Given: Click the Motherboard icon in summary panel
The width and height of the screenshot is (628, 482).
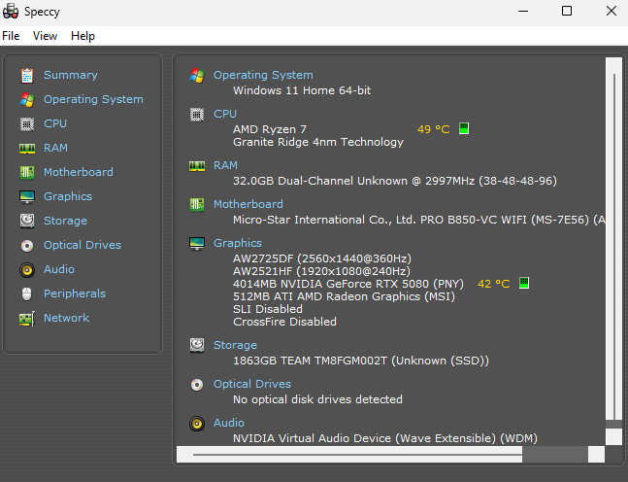Looking at the screenshot, I should (197, 205).
